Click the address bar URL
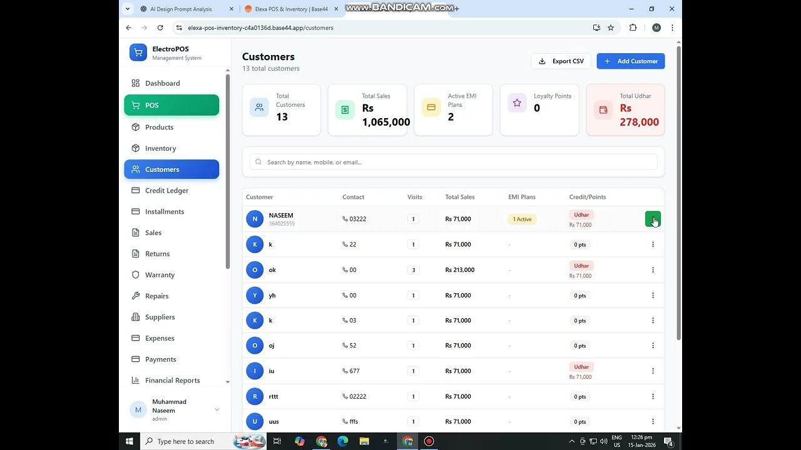The image size is (801, 450). click(x=260, y=27)
